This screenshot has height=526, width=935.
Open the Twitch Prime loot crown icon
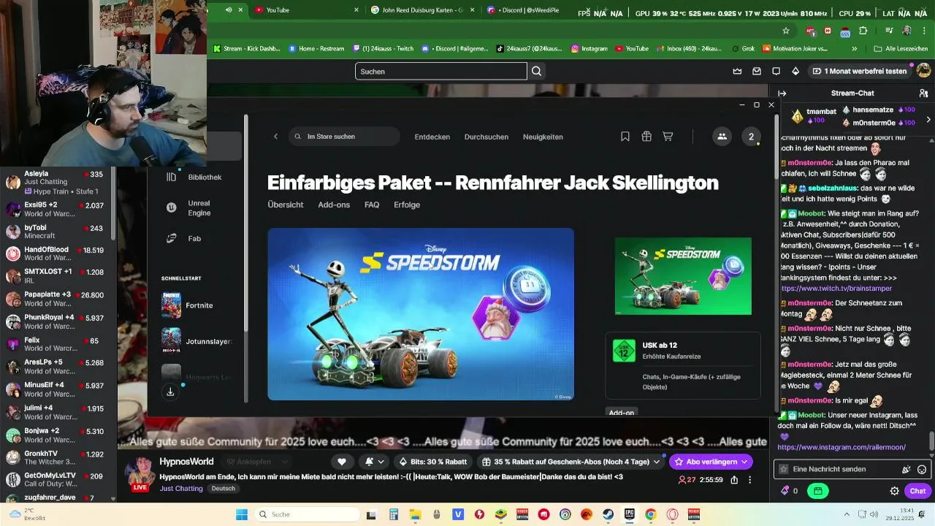point(737,71)
